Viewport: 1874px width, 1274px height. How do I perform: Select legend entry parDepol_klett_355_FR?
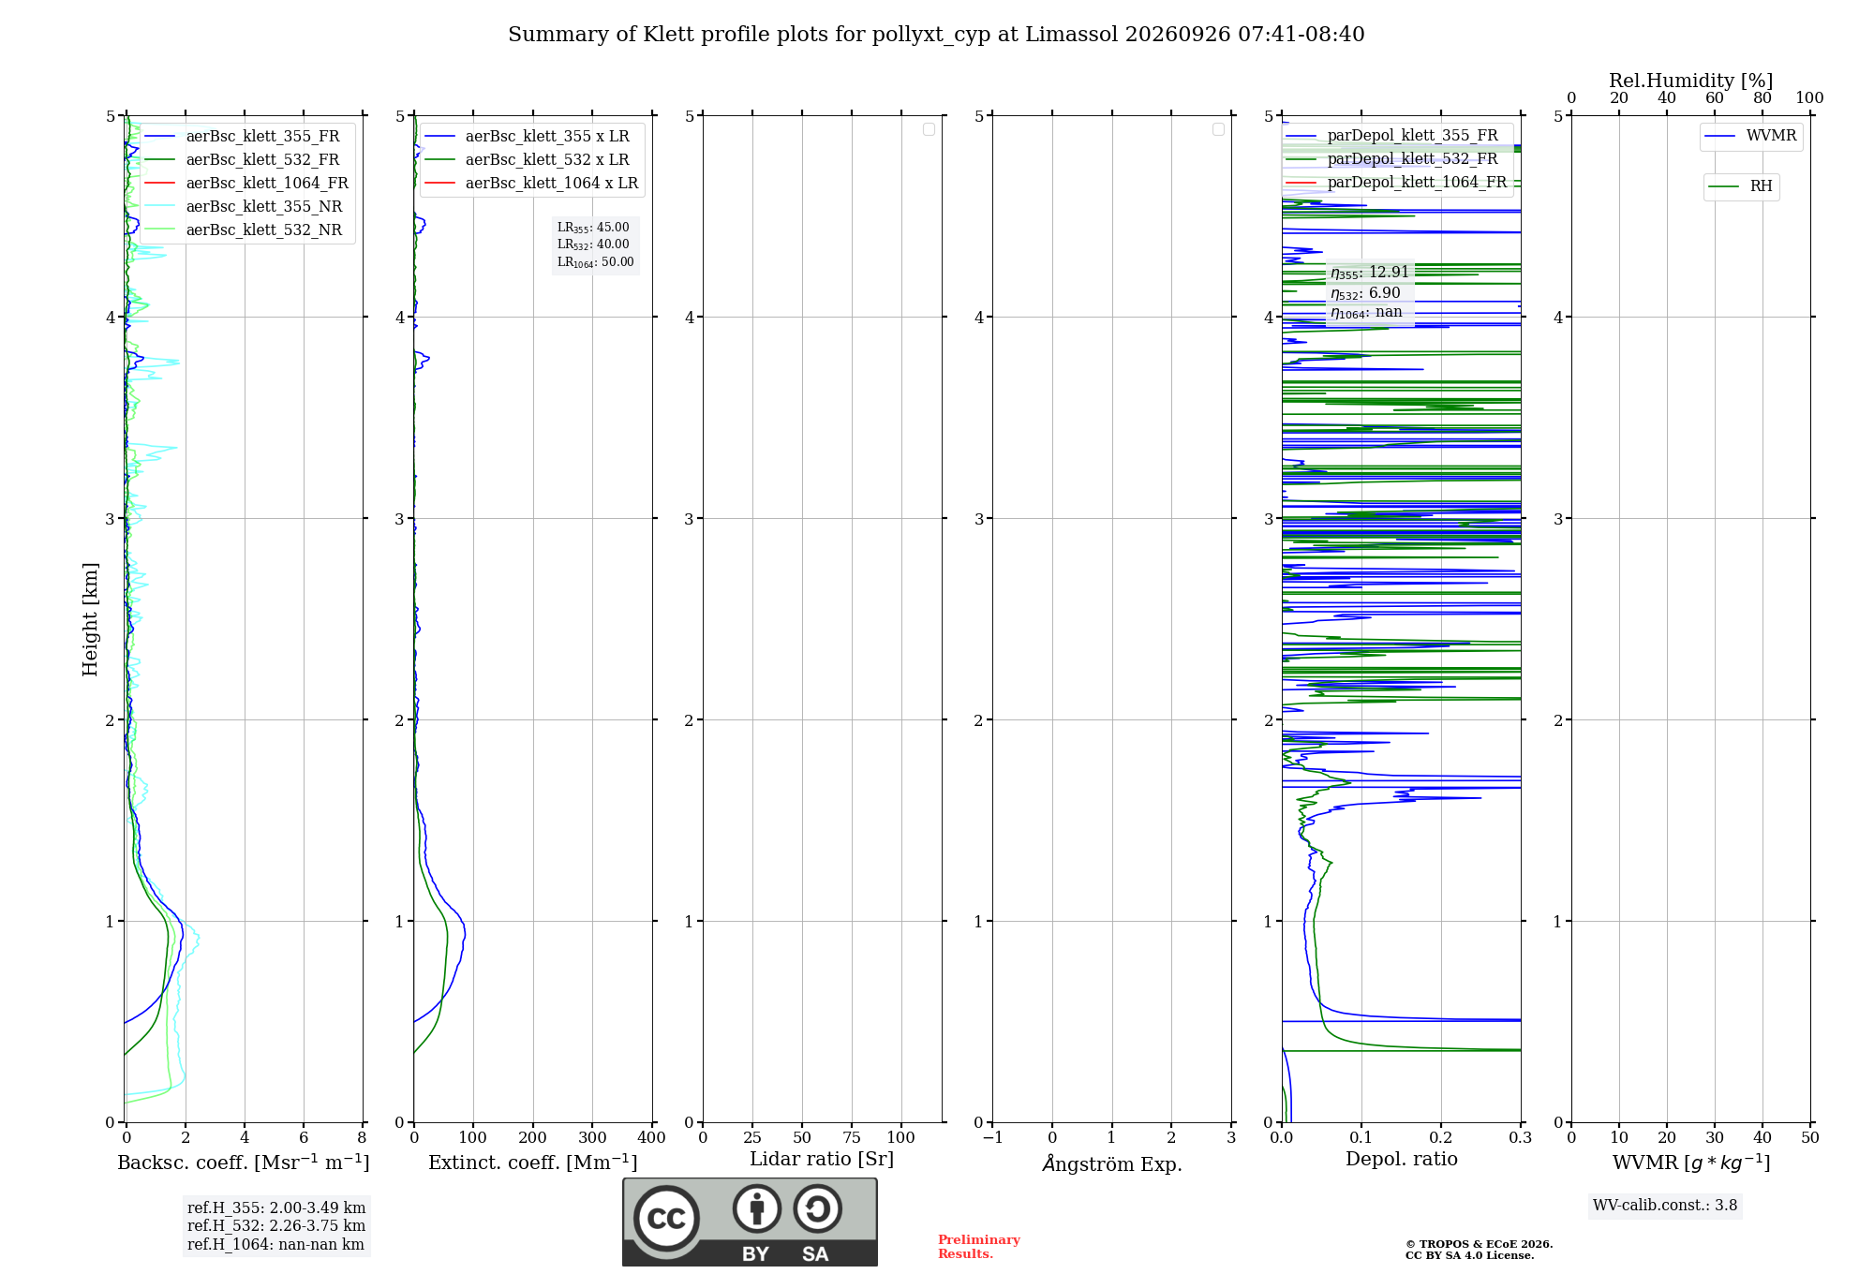(x=1392, y=135)
